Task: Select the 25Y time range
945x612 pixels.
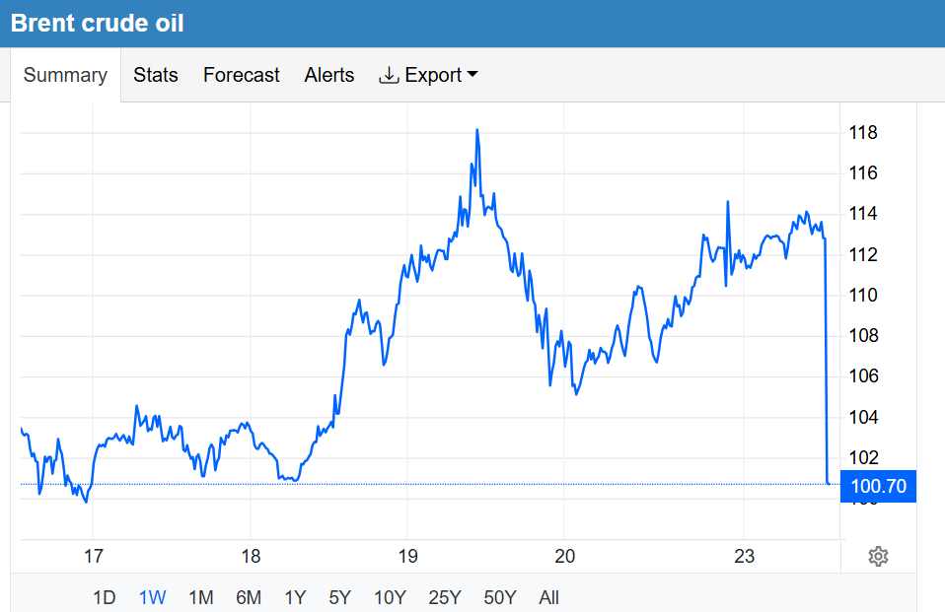Action: (445, 597)
